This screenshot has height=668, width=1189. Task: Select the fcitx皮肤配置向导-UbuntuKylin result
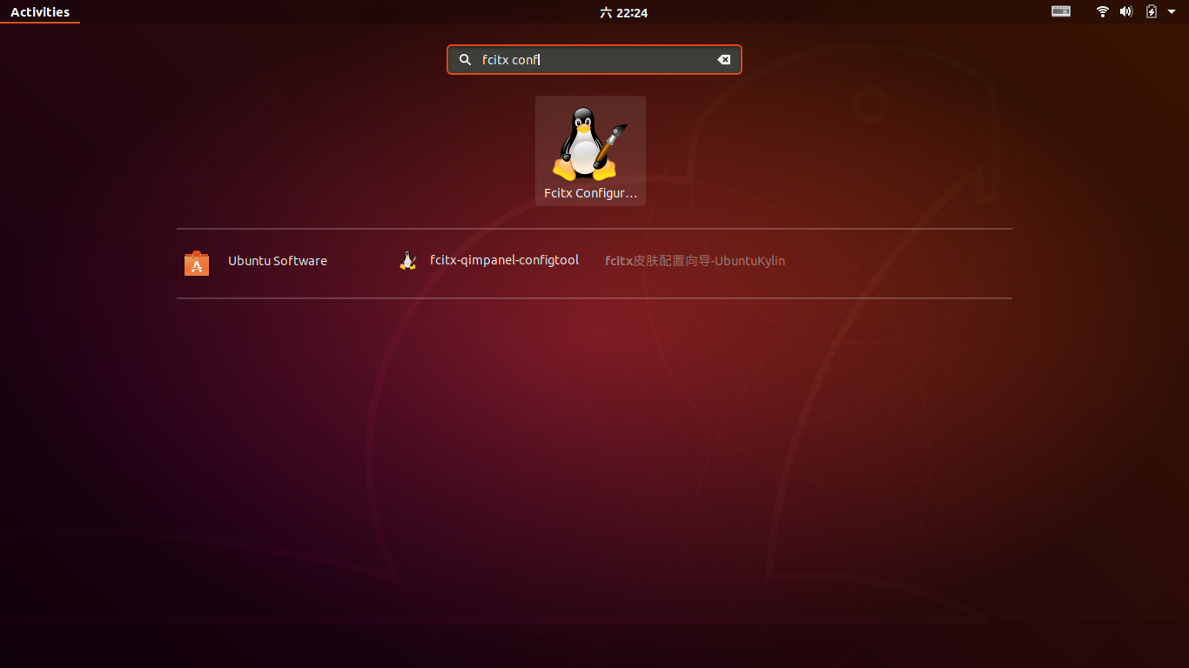(695, 261)
